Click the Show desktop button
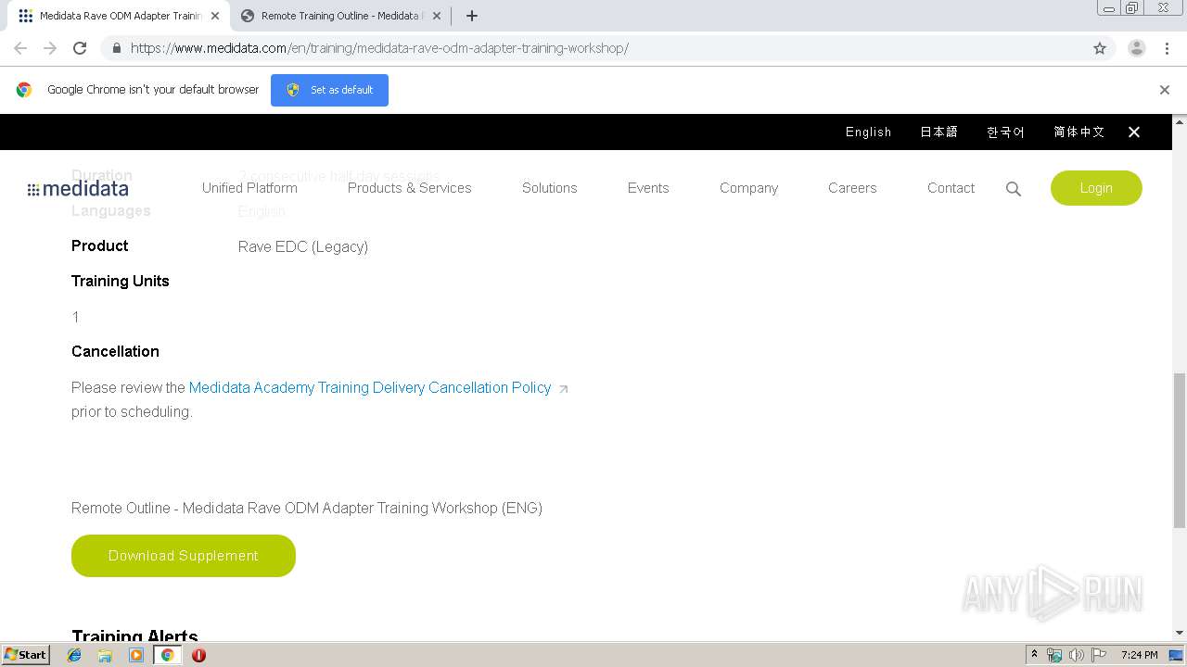 pos(1177,655)
